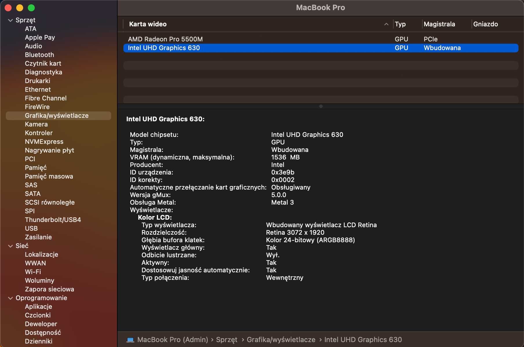
Task: Open USB in the sidebar
Action: pyautogui.click(x=31, y=229)
